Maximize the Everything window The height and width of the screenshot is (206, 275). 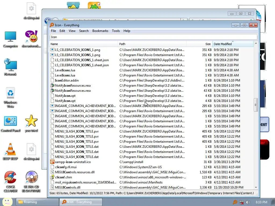coord(244,25)
